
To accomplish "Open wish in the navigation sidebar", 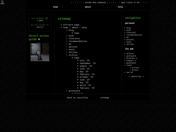I will (x=128, y=30).
